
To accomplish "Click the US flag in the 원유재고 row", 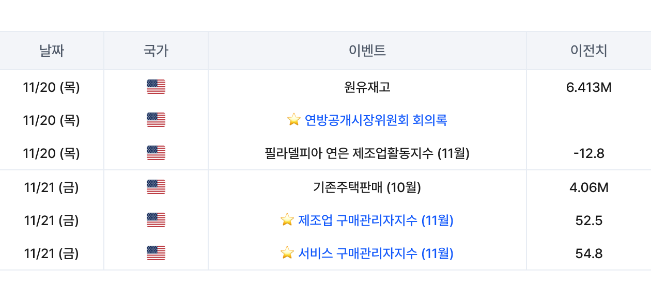I will point(156,87).
